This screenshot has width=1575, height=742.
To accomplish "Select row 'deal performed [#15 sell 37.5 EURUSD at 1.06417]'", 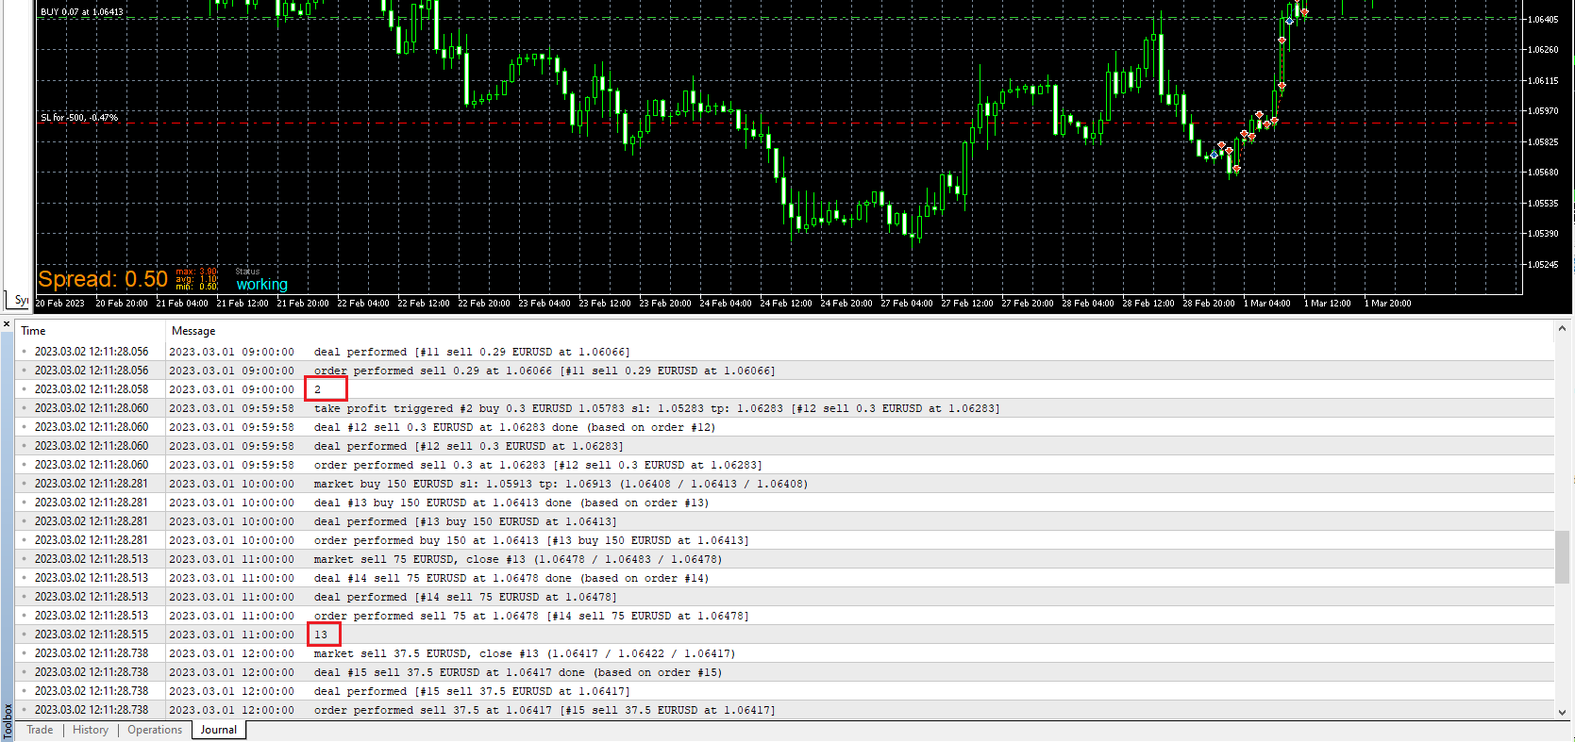I will pyautogui.click(x=785, y=691).
